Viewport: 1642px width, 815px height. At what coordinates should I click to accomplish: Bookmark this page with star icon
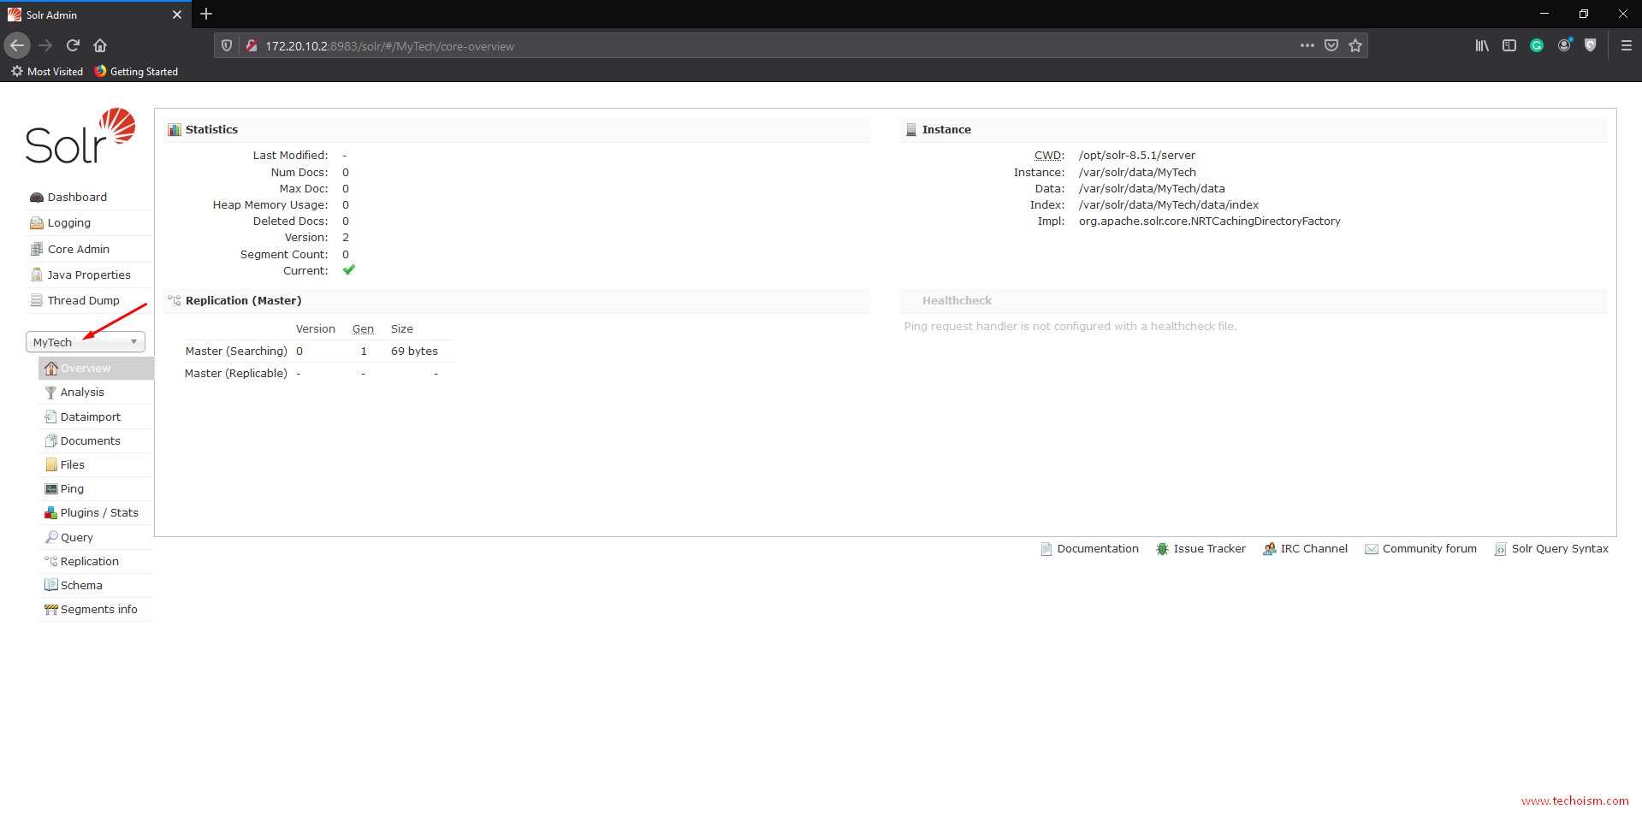tap(1355, 46)
